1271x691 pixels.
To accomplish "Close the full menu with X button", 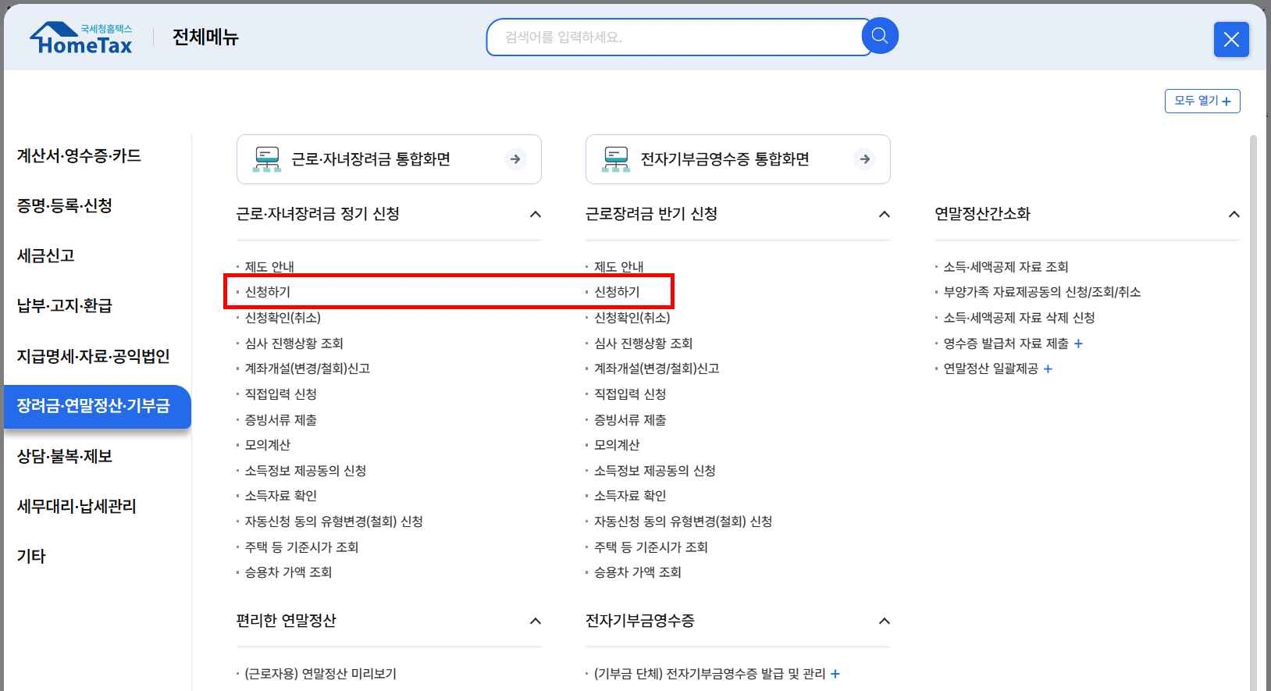I will coord(1231,39).
